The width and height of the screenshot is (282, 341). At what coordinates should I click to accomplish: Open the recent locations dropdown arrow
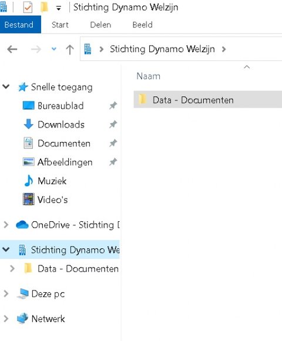(54, 49)
